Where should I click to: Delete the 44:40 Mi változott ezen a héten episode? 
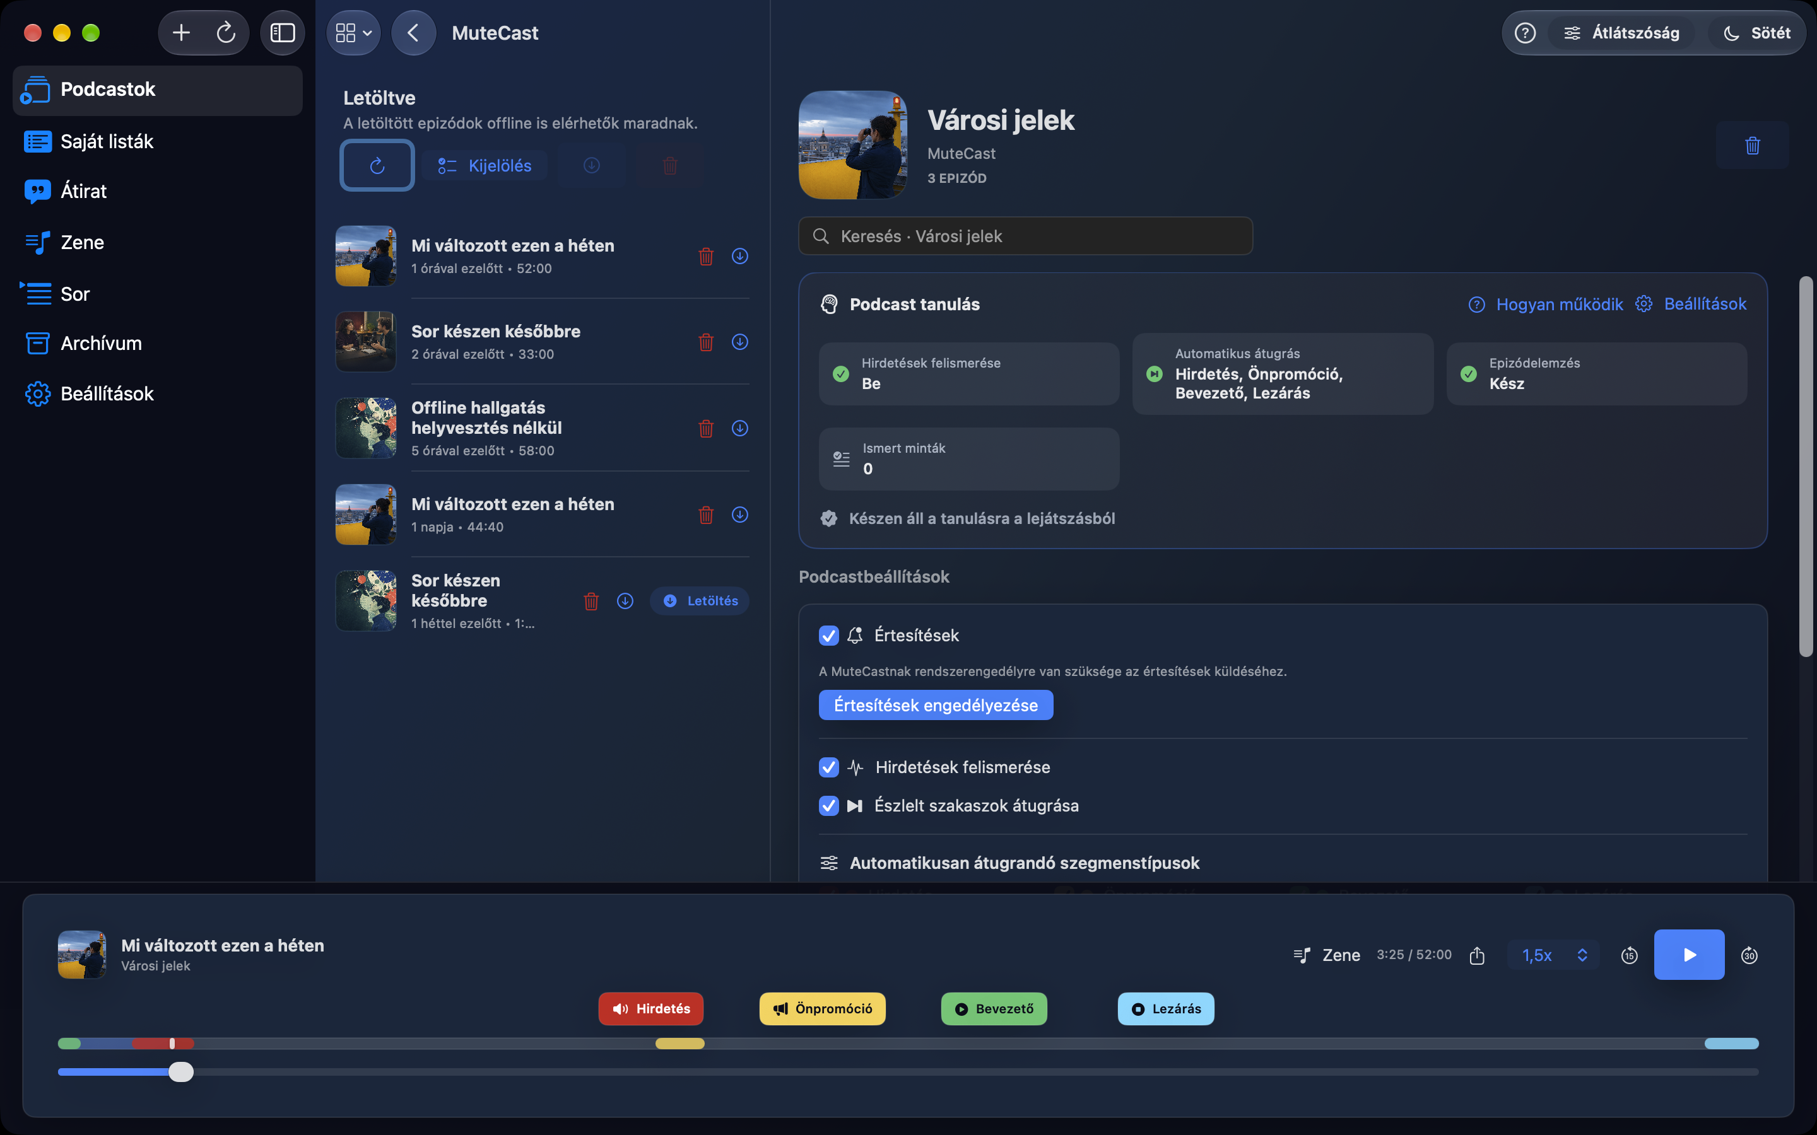point(706,515)
